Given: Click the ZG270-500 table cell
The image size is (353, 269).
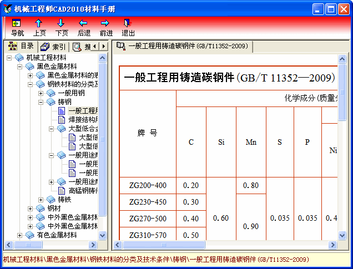Looking at the screenshot, I should point(148,219).
